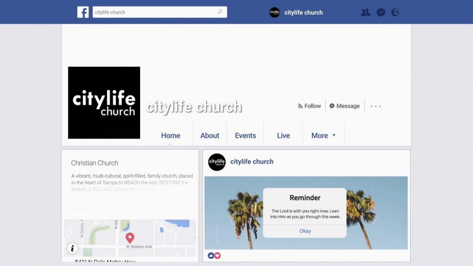The image size is (473, 266).
Task: Expand the More dropdown tab
Action: pos(323,135)
